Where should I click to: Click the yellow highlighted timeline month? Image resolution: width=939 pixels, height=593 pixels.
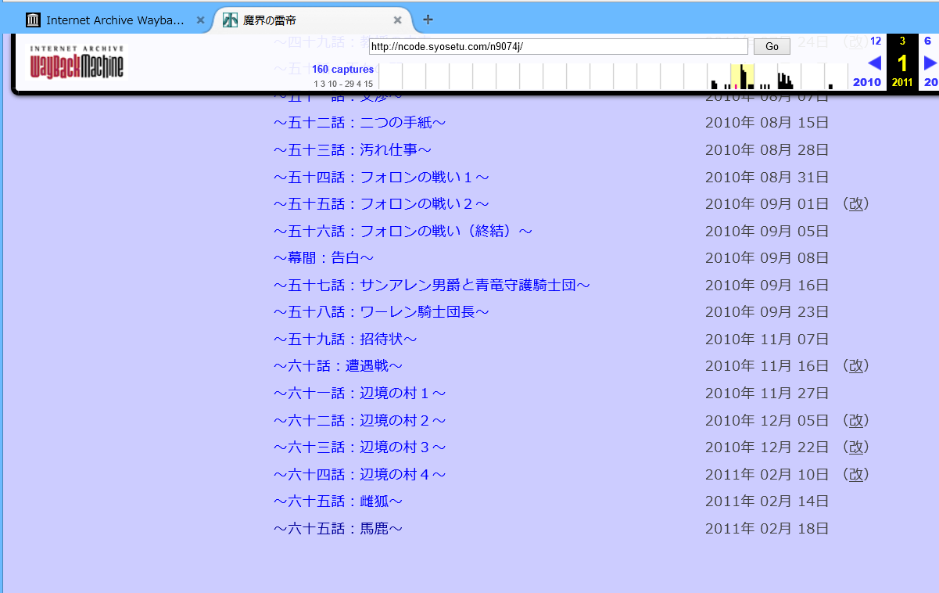(x=742, y=77)
